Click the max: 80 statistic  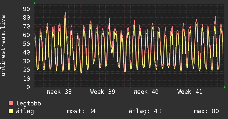tap(206, 111)
